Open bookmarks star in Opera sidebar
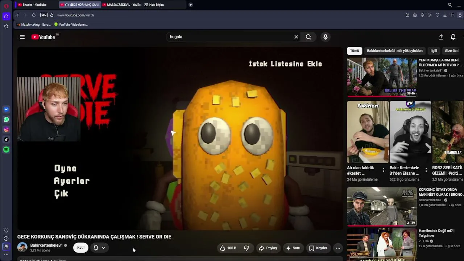This screenshot has height=261, width=464. 6,26
